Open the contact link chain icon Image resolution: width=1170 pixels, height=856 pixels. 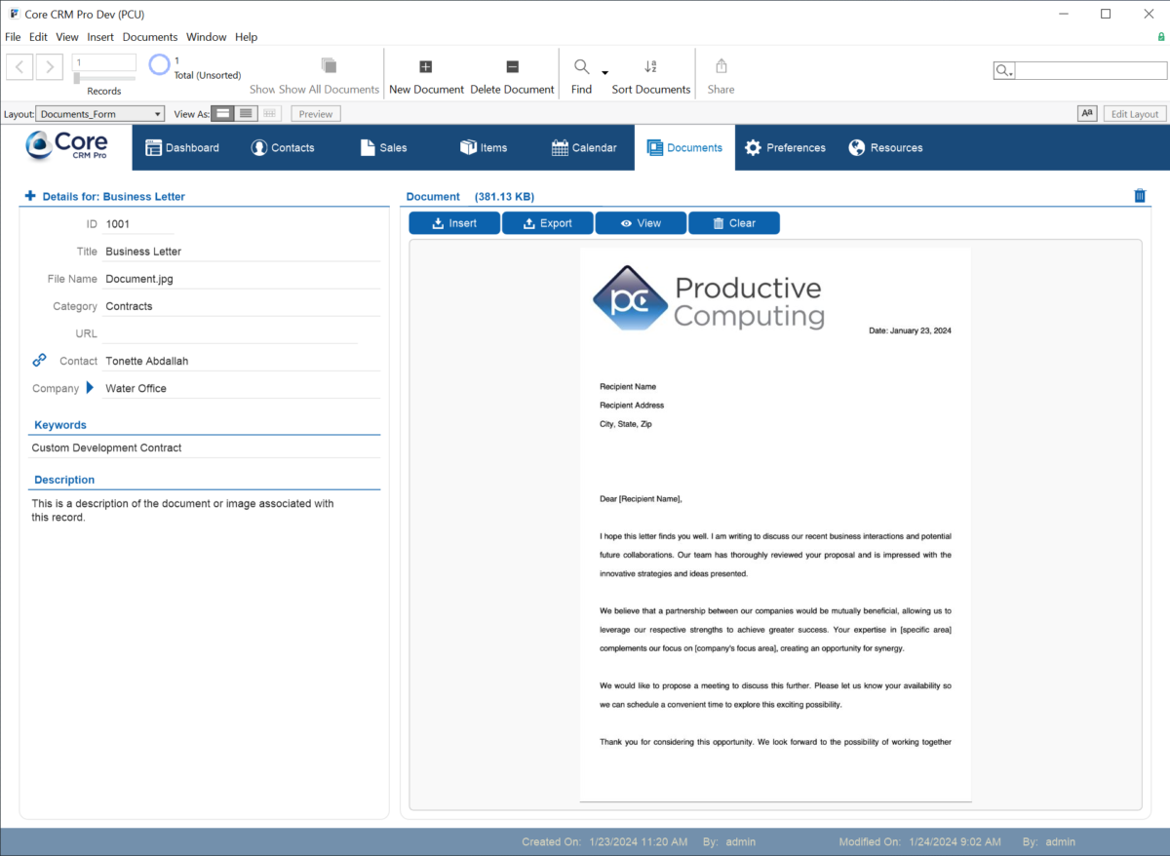click(x=38, y=360)
